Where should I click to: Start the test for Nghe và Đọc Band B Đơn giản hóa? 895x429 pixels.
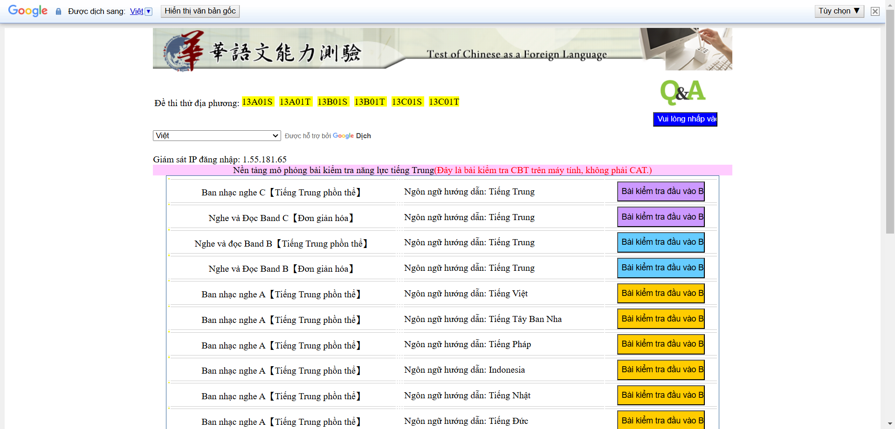661,268
